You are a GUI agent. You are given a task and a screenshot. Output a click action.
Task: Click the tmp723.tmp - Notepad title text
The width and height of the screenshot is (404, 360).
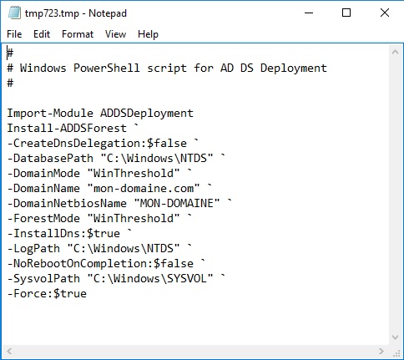pyautogui.click(x=76, y=13)
